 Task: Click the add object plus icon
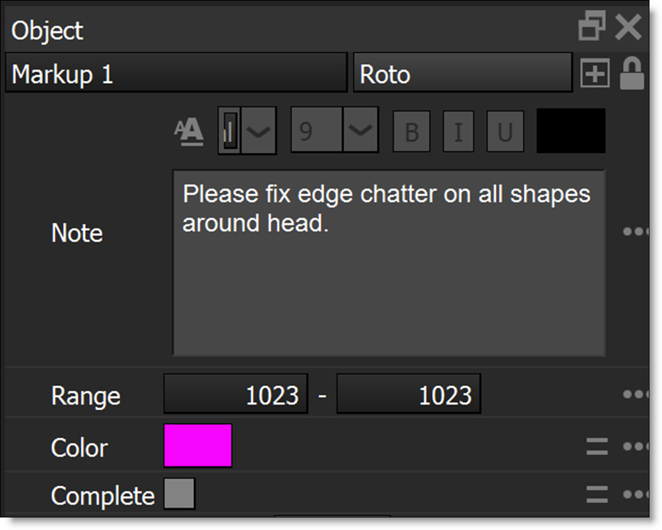click(x=595, y=74)
